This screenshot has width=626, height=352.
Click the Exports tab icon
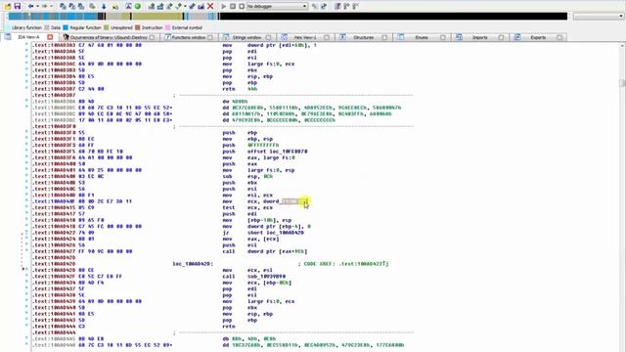click(x=517, y=37)
